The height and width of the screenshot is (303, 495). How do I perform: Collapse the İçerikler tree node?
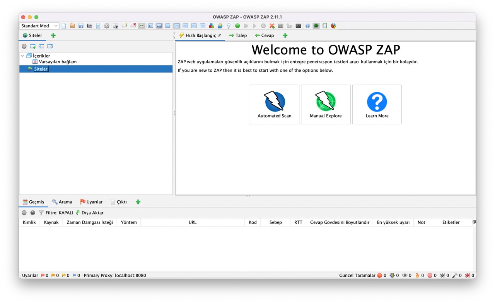(x=22, y=56)
